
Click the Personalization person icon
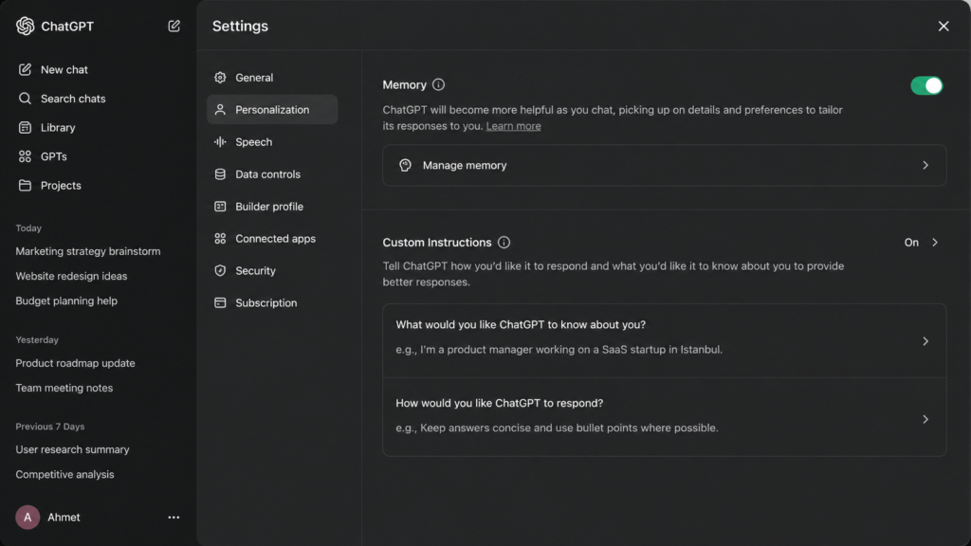(220, 110)
